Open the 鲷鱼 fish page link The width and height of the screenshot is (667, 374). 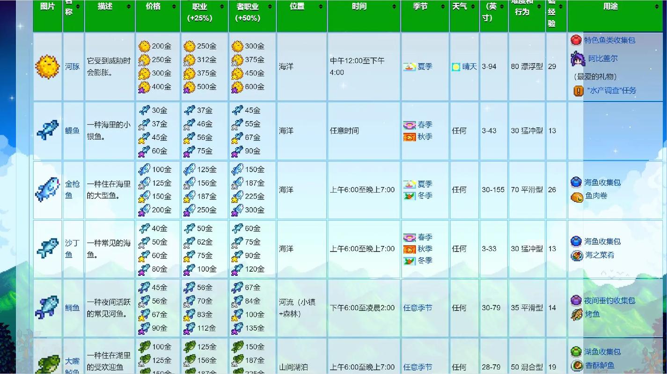[72, 308]
